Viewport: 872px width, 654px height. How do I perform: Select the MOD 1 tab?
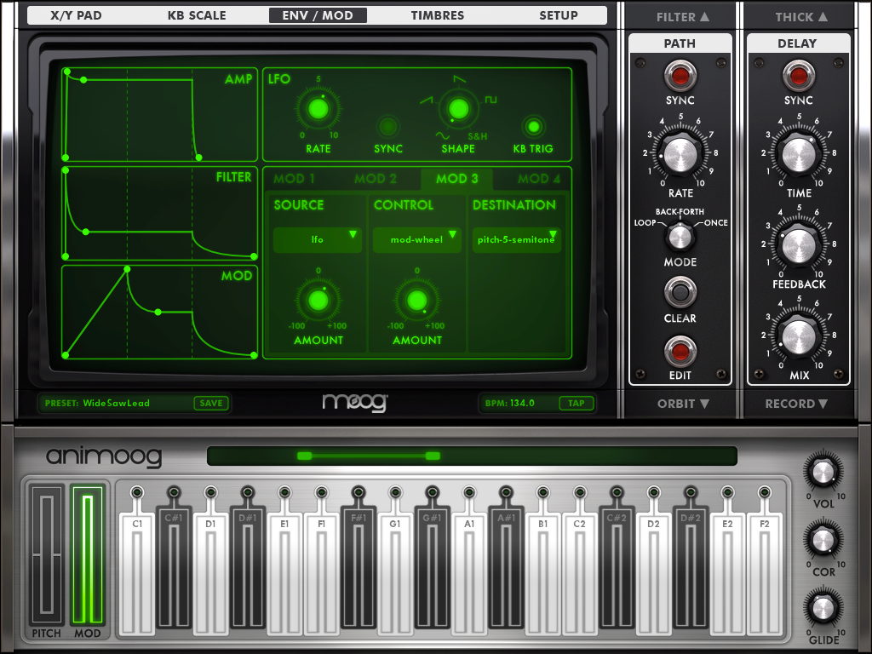[294, 179]
